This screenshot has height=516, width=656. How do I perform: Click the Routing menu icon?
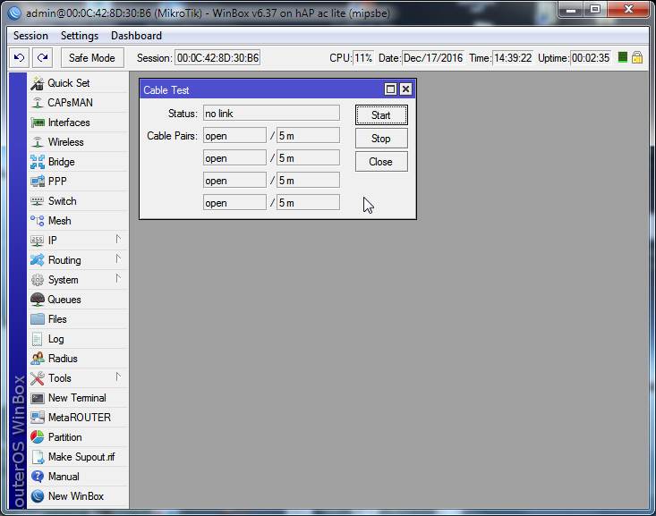click(38, 259)
